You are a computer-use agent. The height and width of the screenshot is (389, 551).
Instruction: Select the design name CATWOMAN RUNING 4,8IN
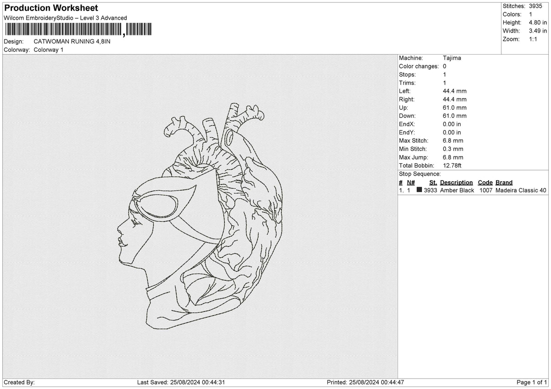pyautogui.click(x=72, y=41)
